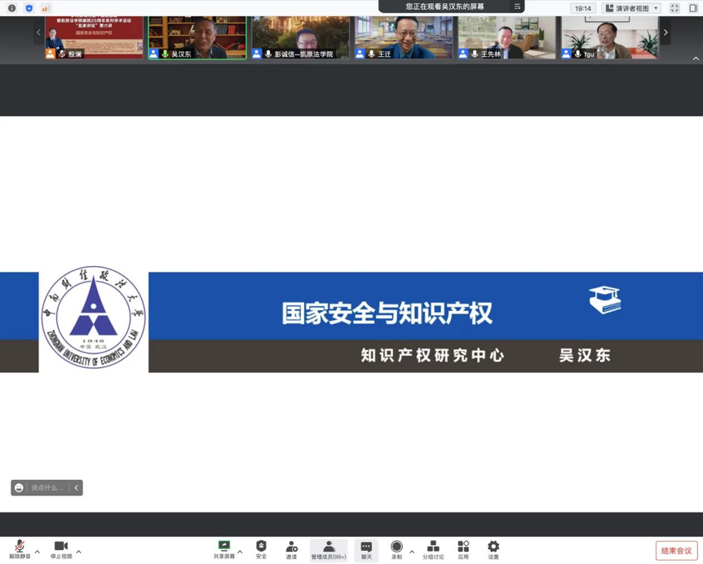Open the 聊天 chat icon
Viewport: 703px width, 564px height.
(x=366, y=549)
